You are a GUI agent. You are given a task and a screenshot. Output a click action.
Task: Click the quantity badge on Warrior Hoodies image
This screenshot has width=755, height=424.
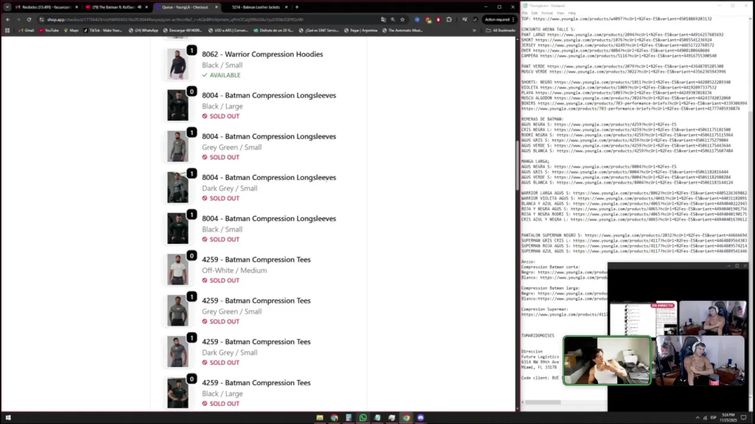click(191, 51)
